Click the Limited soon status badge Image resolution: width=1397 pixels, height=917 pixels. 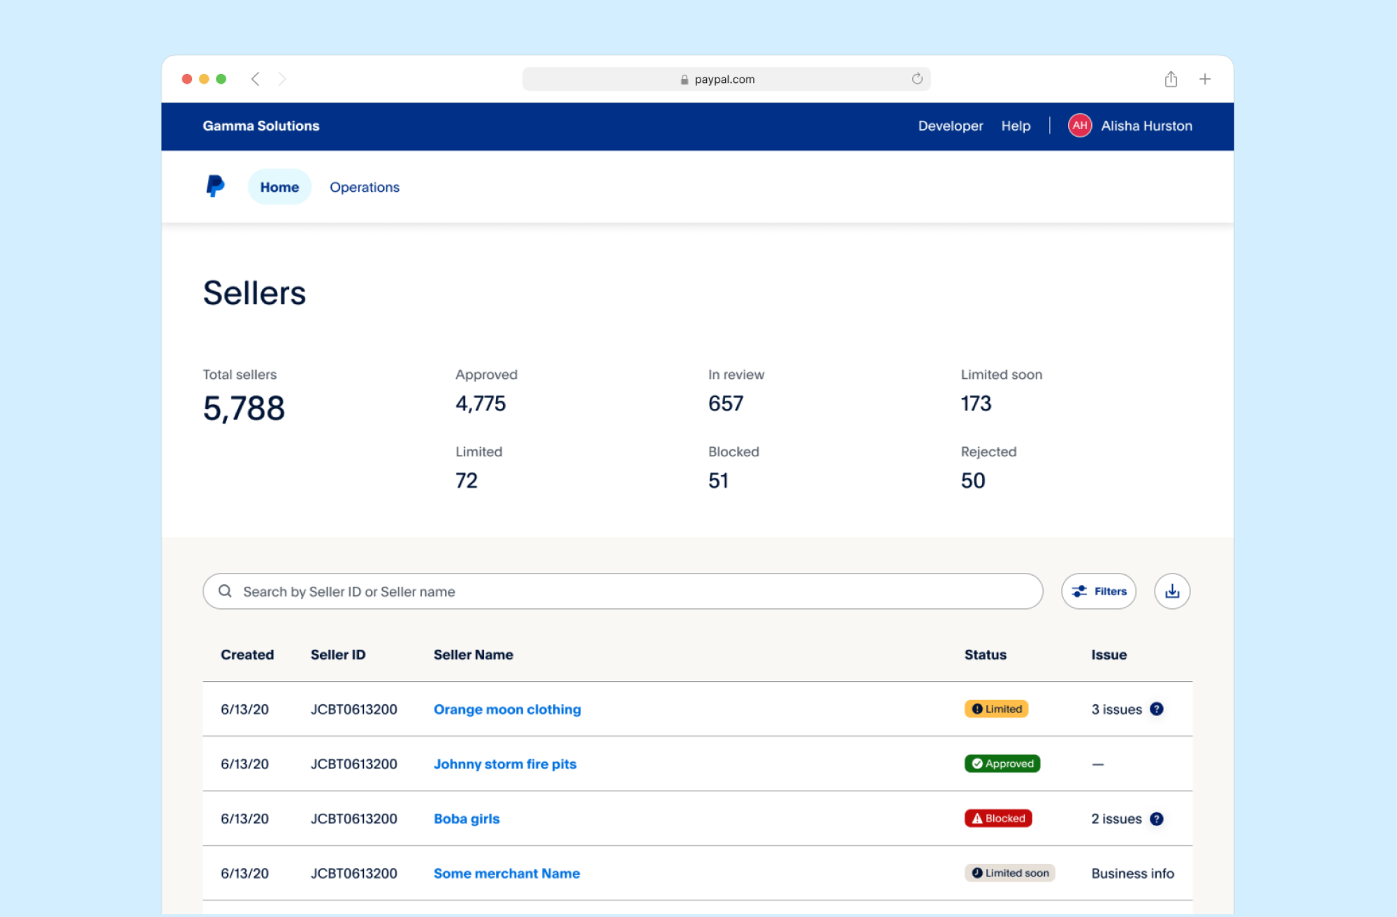1010,873
